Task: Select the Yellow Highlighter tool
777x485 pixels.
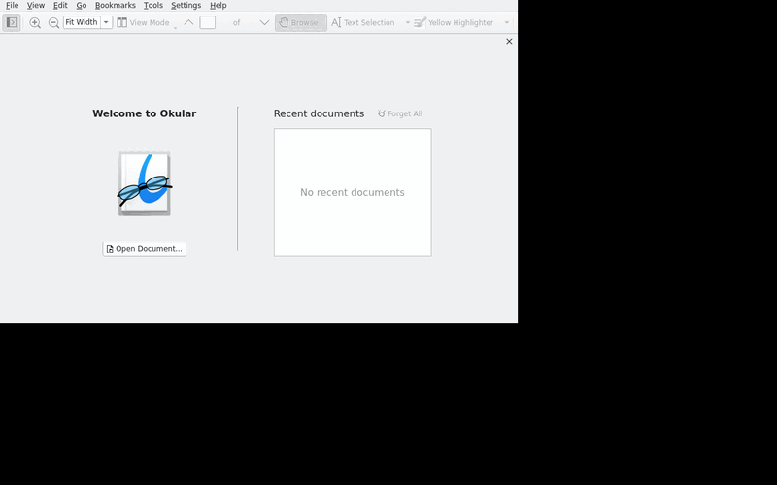Action: [454, 22]
